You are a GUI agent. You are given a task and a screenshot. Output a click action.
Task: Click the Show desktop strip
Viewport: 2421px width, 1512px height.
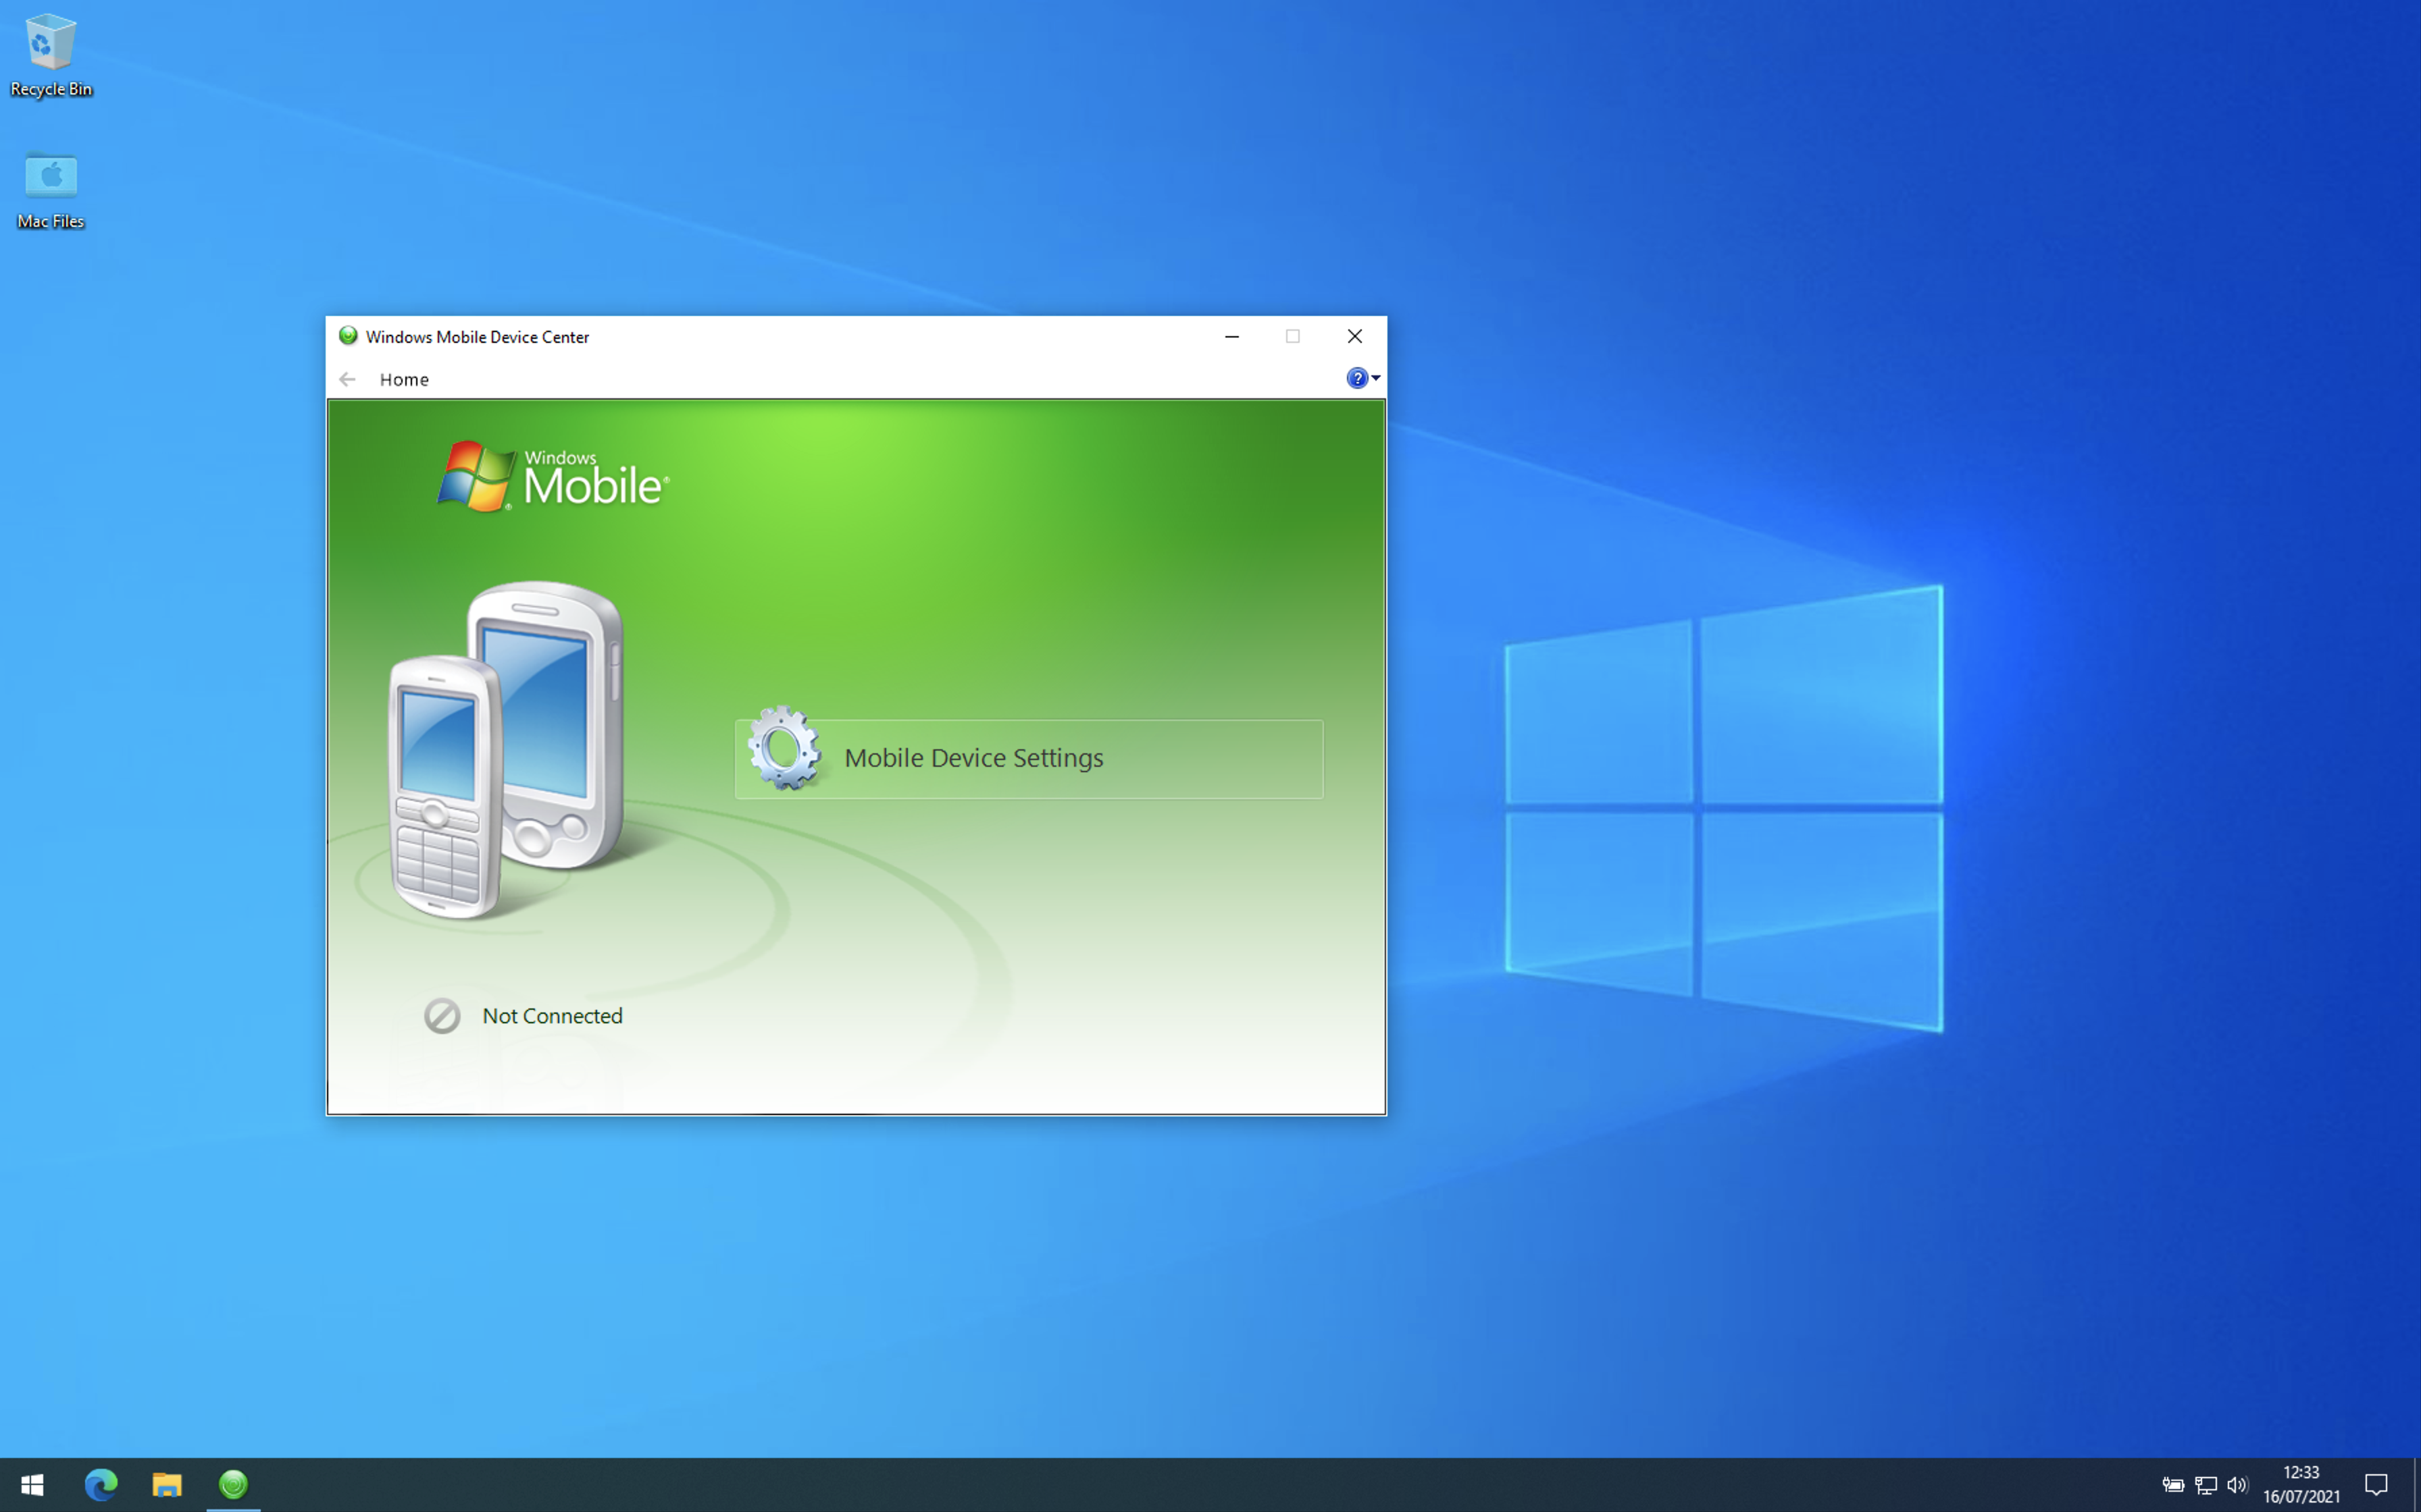pos(2416,1485)
